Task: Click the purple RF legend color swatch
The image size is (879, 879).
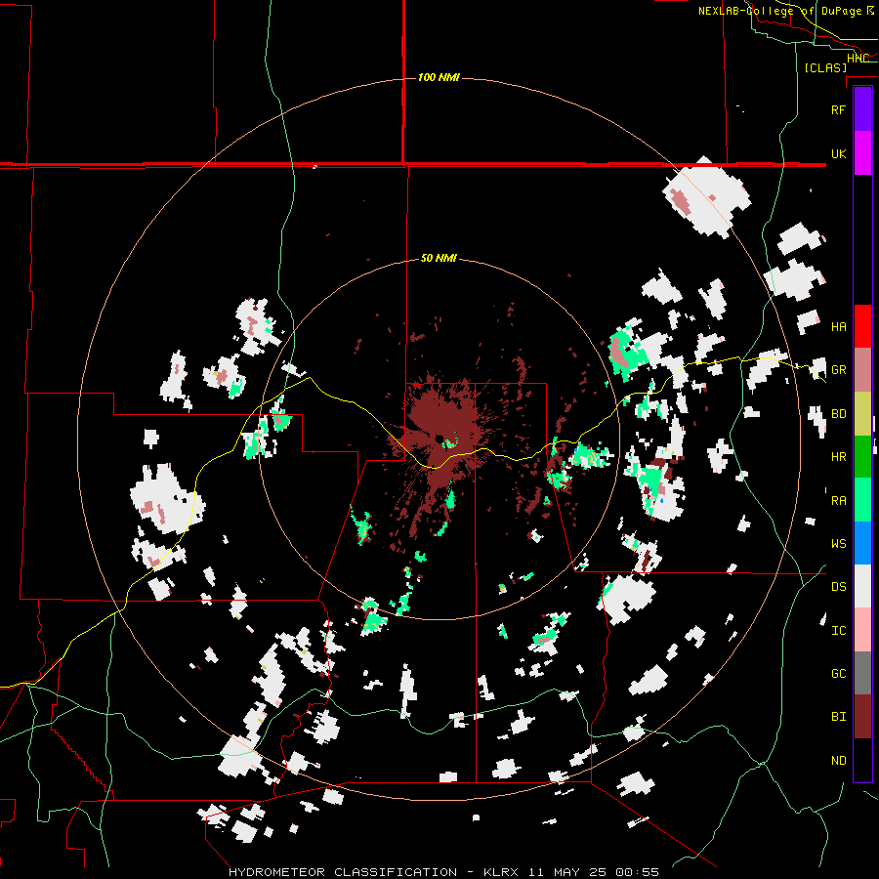Action: pyautogui.click(x=862, y=108)
